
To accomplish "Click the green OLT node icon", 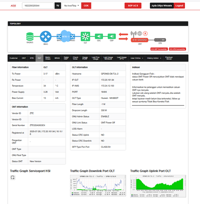I will pos(85,36).
